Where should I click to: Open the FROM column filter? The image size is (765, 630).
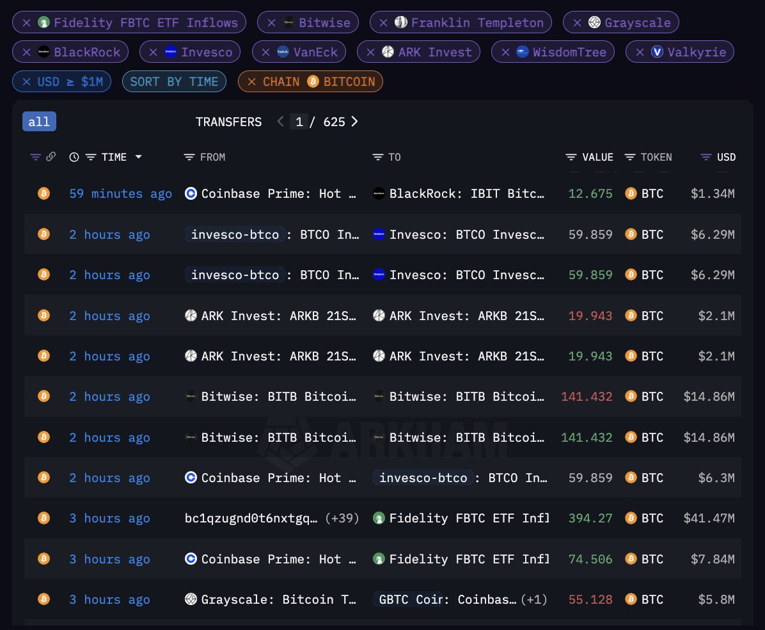[x=189, y=157]
